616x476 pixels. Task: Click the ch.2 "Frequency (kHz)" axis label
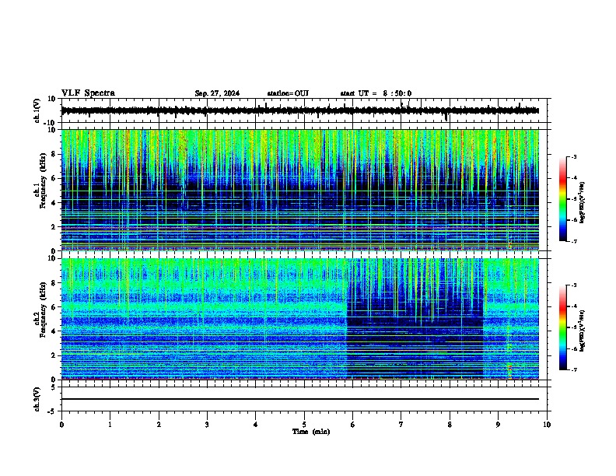44,310
